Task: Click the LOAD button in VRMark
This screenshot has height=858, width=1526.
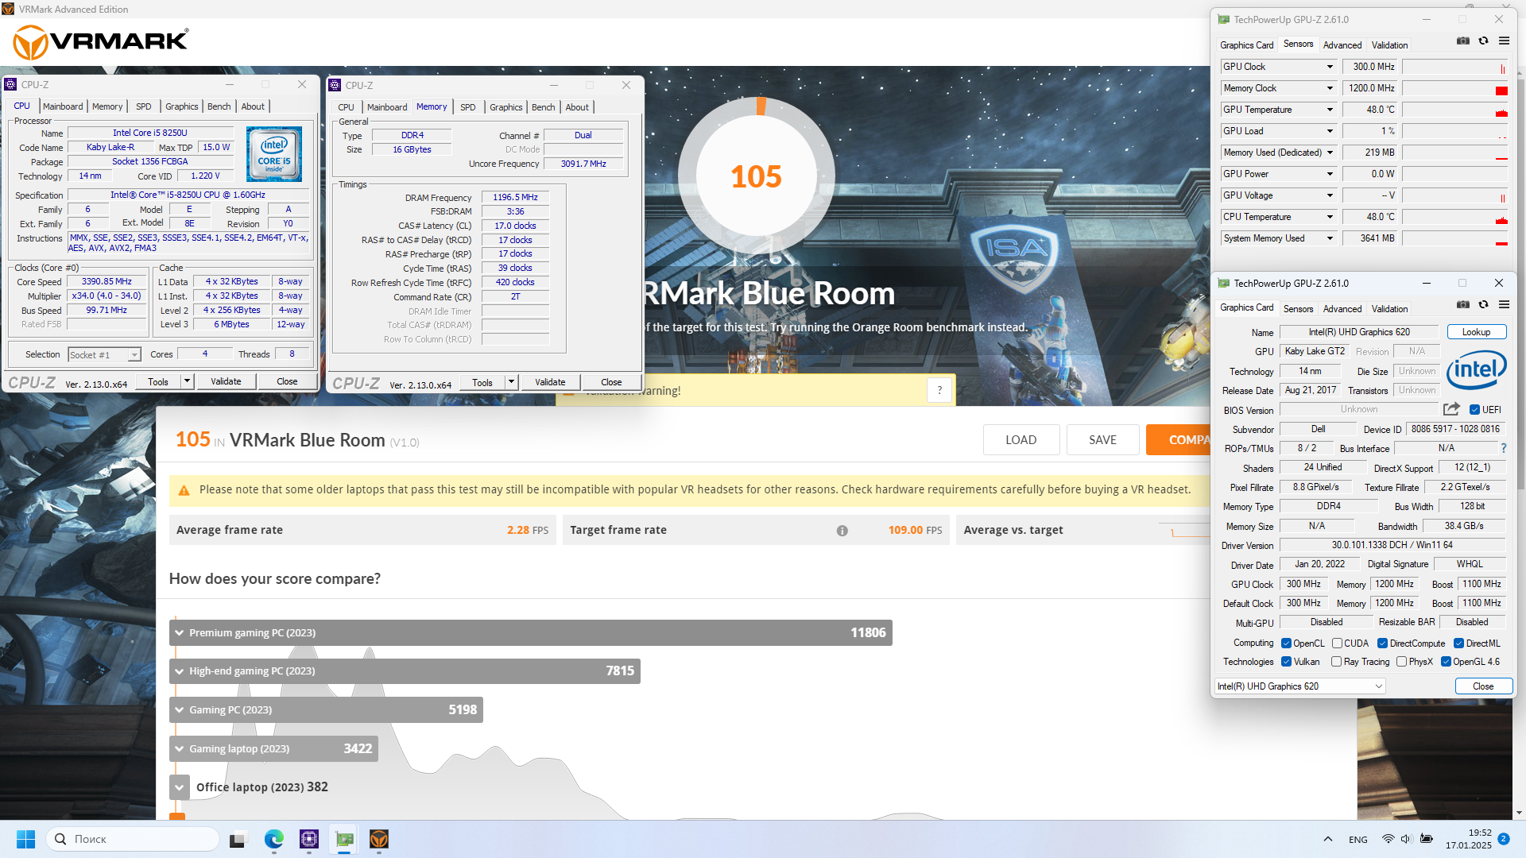Action: pyautogui.click(x=1021, y=440)
